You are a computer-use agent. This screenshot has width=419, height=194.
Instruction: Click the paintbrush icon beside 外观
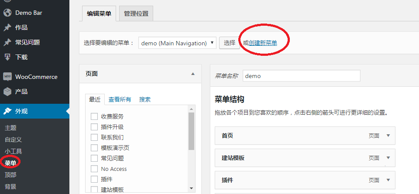(x=7, y=111)
